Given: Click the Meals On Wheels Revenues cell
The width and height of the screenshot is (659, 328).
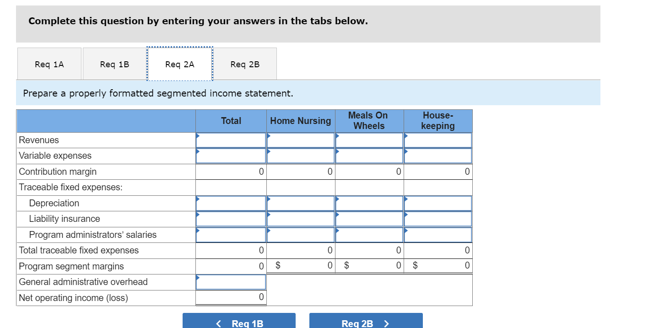Looking at the screenshot, I should (x=369, y=140).
